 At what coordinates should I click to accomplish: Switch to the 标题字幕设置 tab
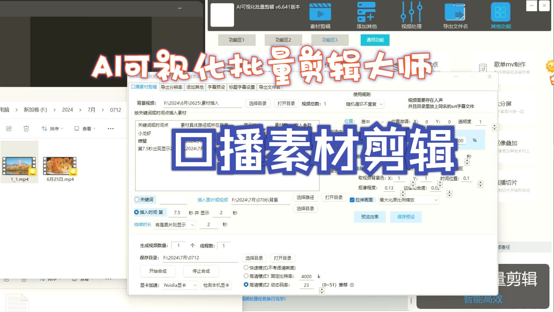(x=242, y=87)
